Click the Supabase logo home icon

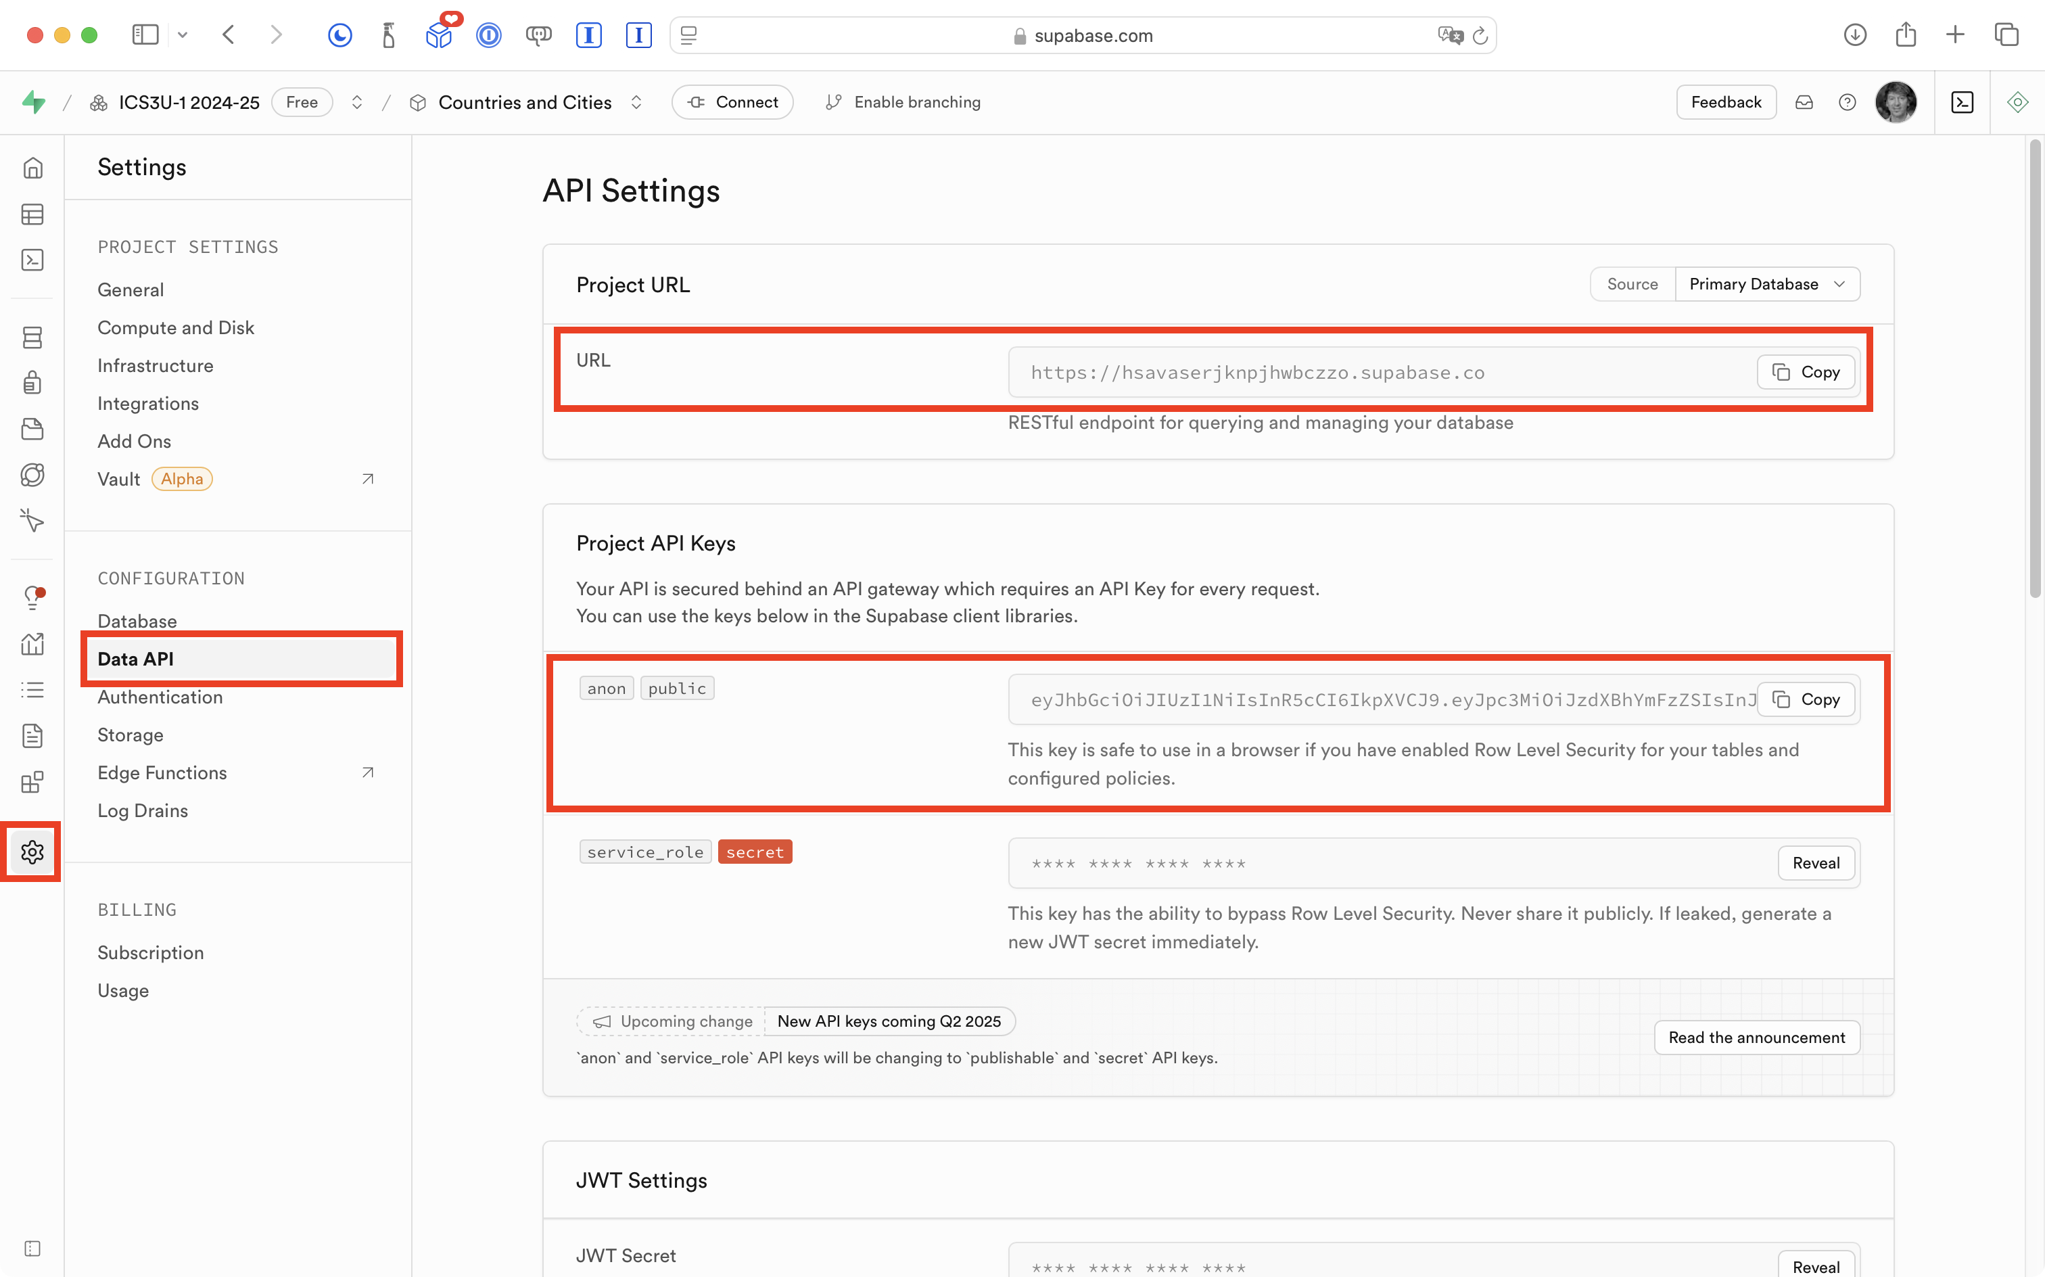coord(34,102)
